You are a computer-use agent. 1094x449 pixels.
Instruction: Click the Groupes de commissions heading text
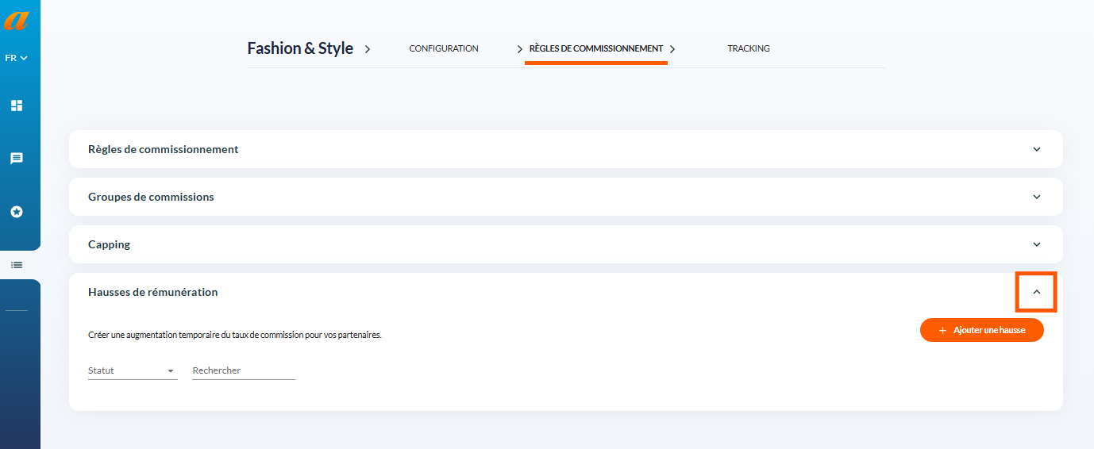coord(151,197)
